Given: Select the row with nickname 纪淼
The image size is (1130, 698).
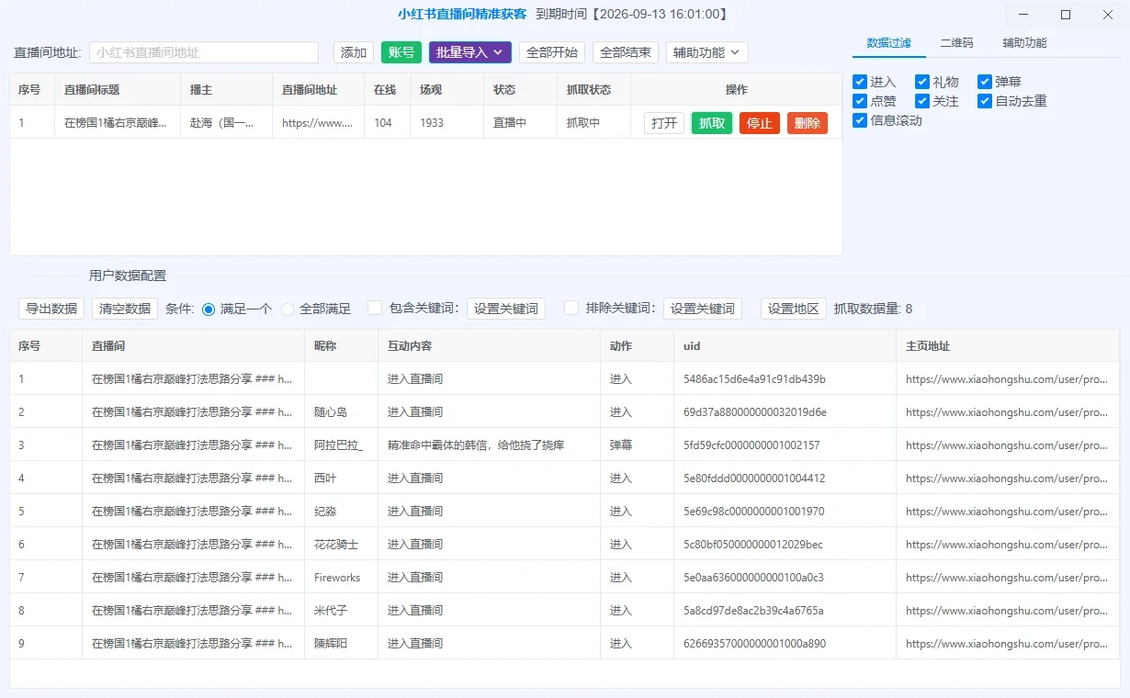Looking at the screenshot, I should pyautogui.click(x=564, y=512).
